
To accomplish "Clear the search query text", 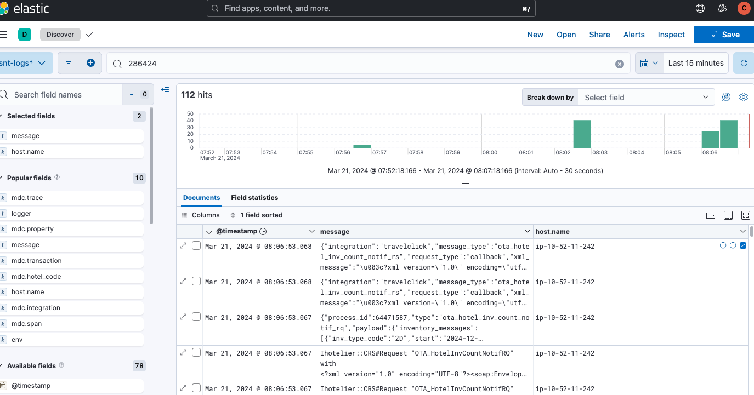I will pyautogui.click(x=620, y=64).
